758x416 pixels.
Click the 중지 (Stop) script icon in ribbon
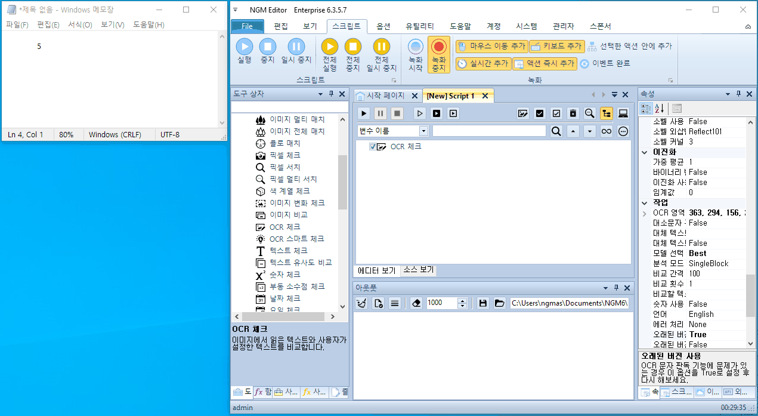267,47
